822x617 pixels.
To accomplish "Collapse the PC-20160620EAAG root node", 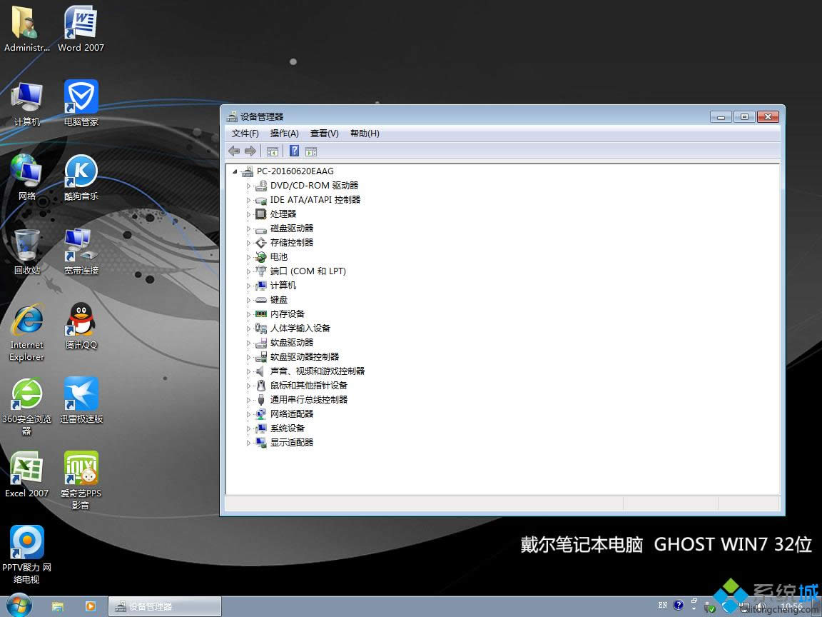I will pyautogui.click(x=235, y=171).
